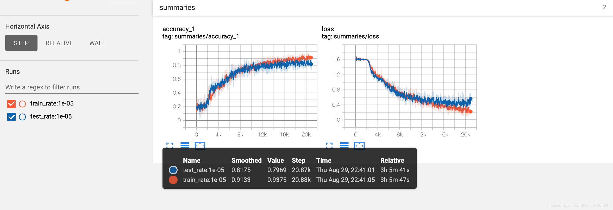Click the test_rate:1e-05 run label
613x210 pixels.
pos(51,116)
